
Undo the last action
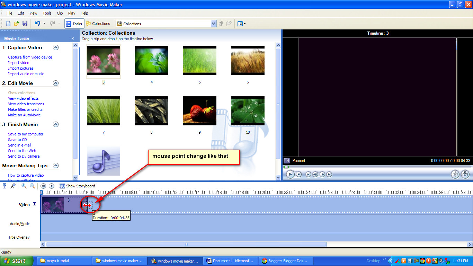coord(37,24)
